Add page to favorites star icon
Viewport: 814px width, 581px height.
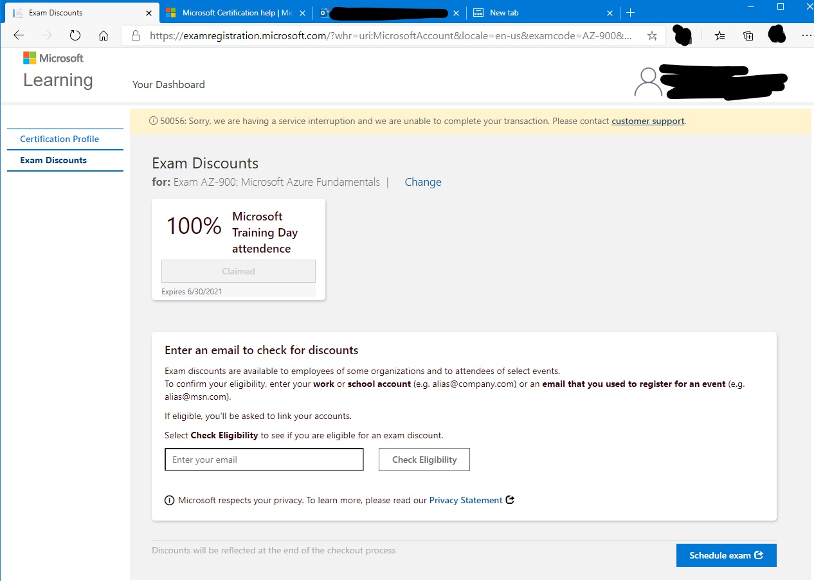click(652, 36)
